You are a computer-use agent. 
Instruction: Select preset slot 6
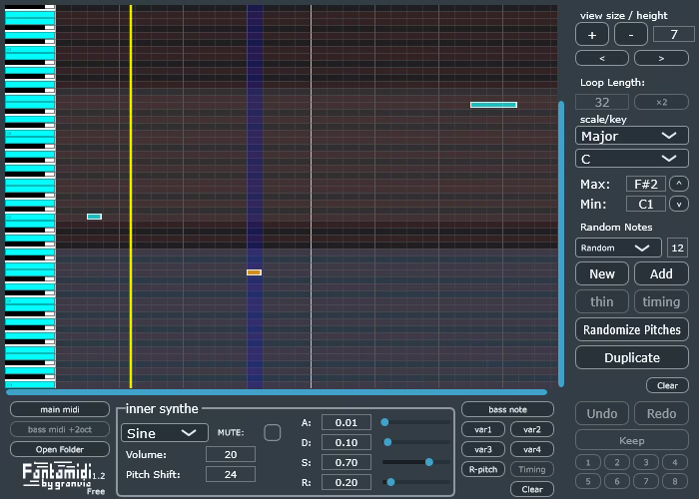tap(617, 481)
